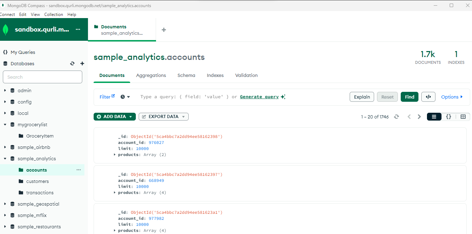472x234 pixels.
Task: Focus the databases Search field
Action: click(x=43, y=77)
